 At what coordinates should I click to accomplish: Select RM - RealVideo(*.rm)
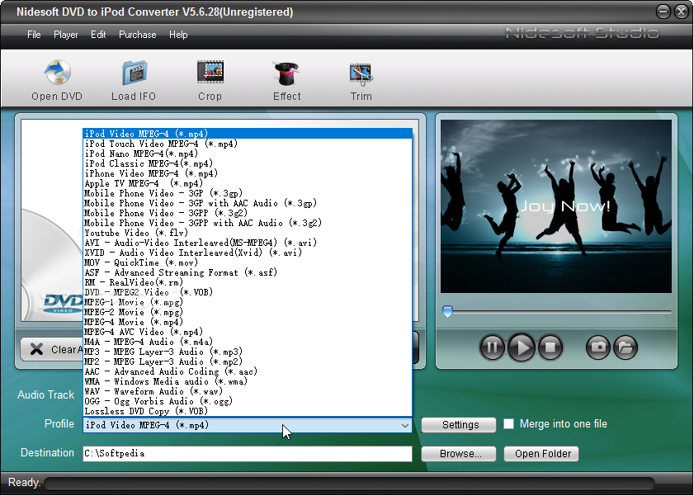click(x=248, y=282)
